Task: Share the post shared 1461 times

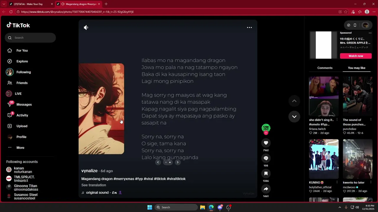Action: pyautogui.click(x=266, y=189)
